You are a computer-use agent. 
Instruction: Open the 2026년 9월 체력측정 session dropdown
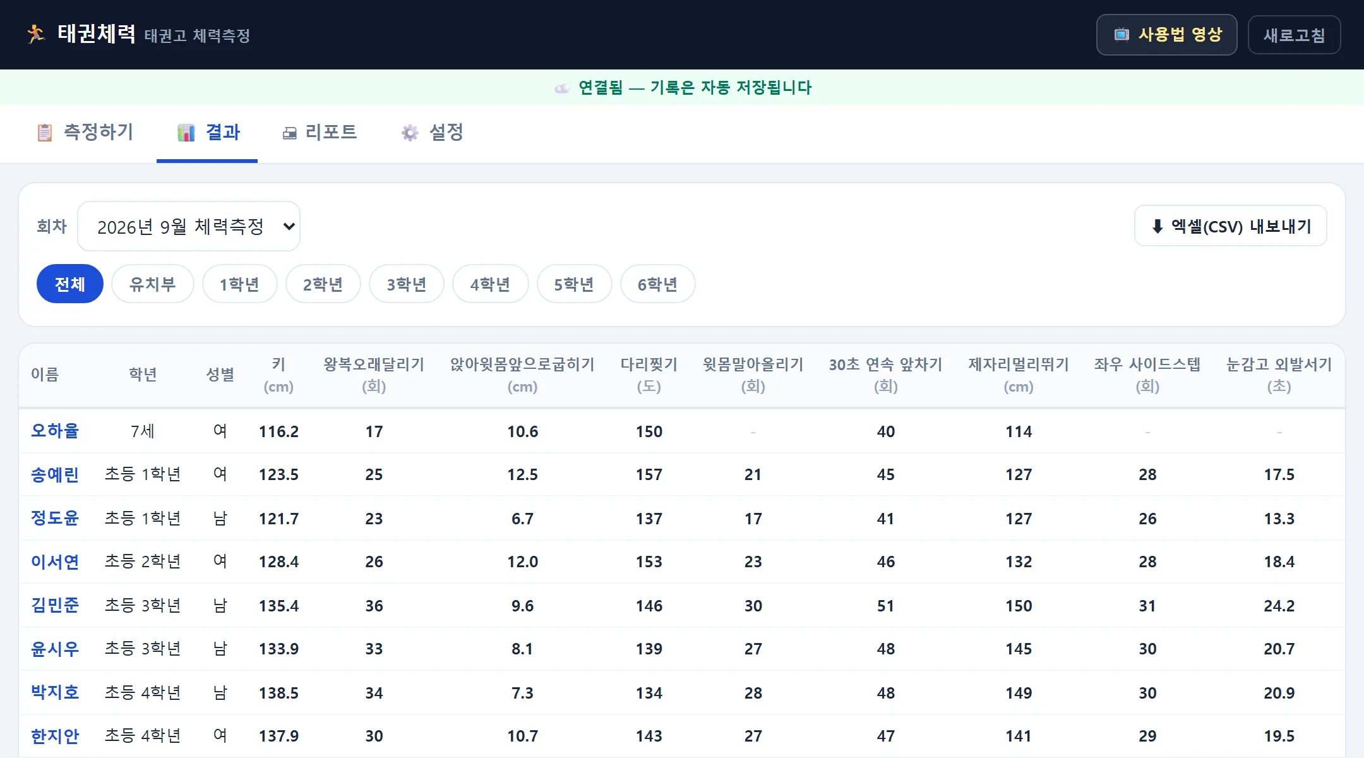click(x=189, y=226)
